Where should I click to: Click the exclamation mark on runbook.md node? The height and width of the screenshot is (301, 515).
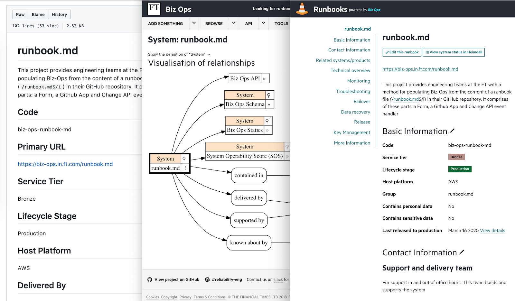tap(185, 168)
